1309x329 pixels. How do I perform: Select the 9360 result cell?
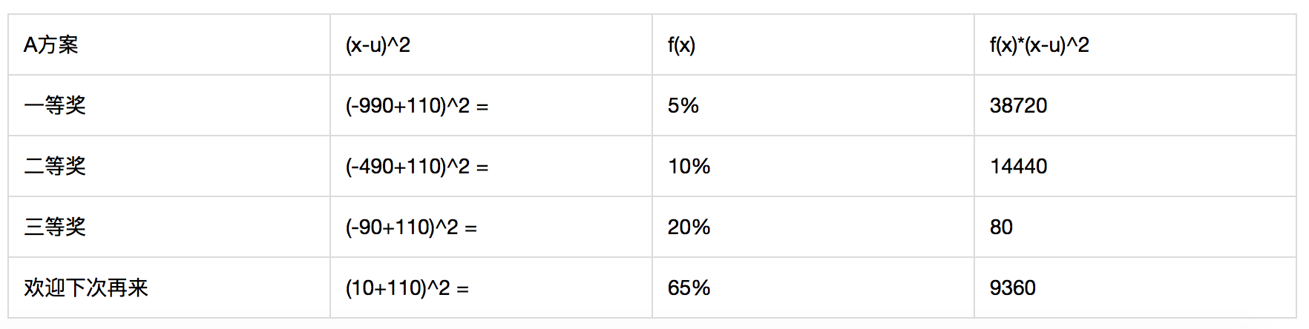click(1012, 288)
